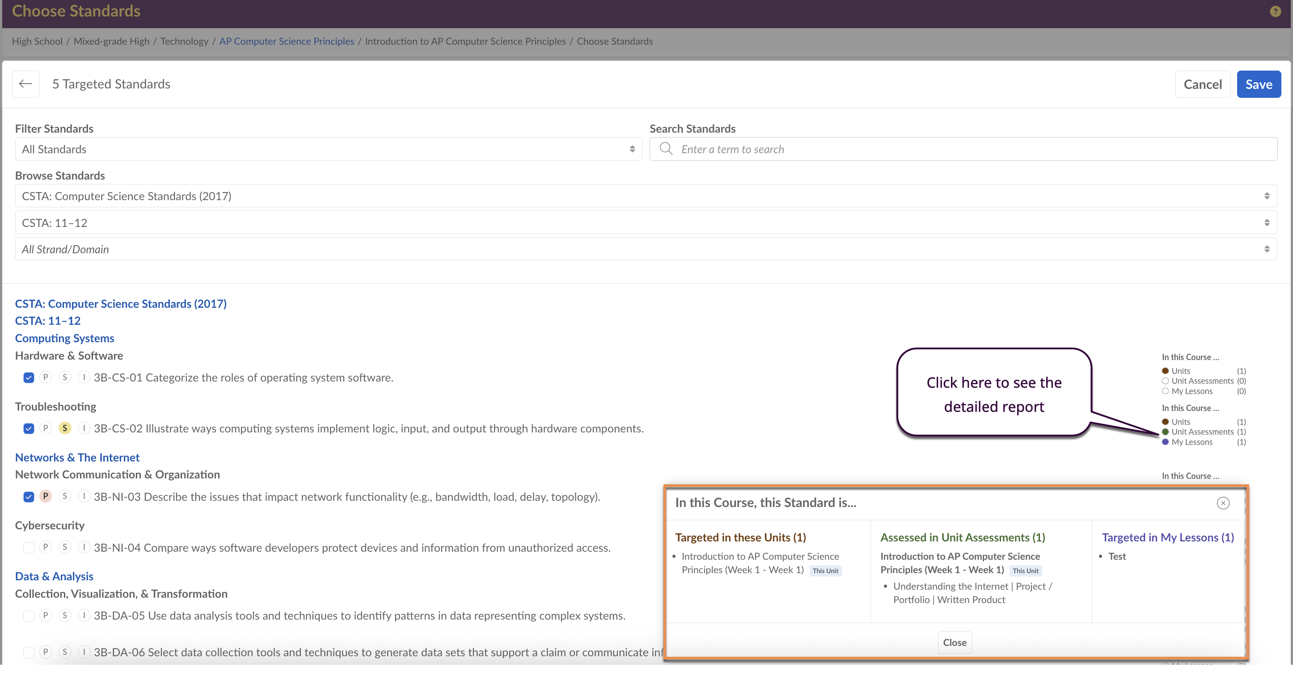Image resolution: width=1293 pixels, height=696 pixels.
Task: Click the back arrow button
Action: point(25,84)
